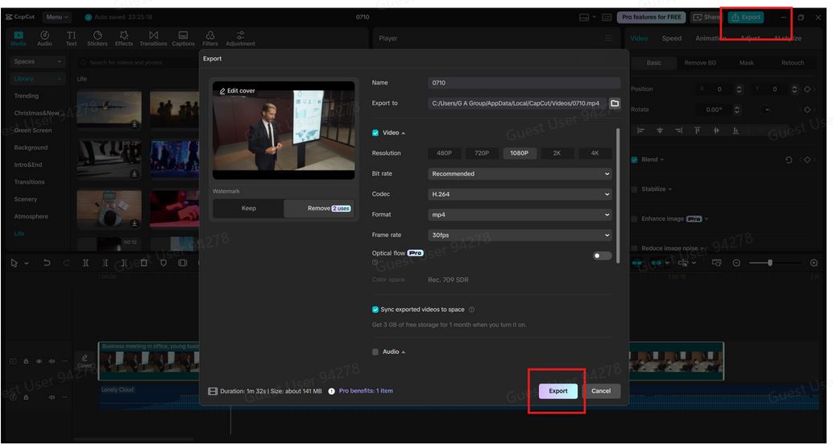
Task: Select the Text tool icon
Action: tap(71, 38)
